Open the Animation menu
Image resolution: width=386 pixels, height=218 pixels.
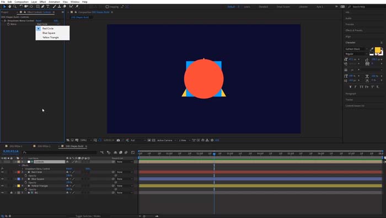(x=54, y=2)
